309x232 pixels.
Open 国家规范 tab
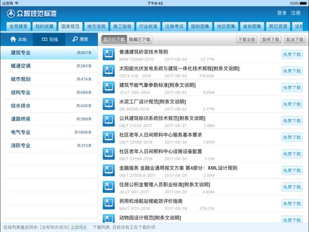[71, 26]
